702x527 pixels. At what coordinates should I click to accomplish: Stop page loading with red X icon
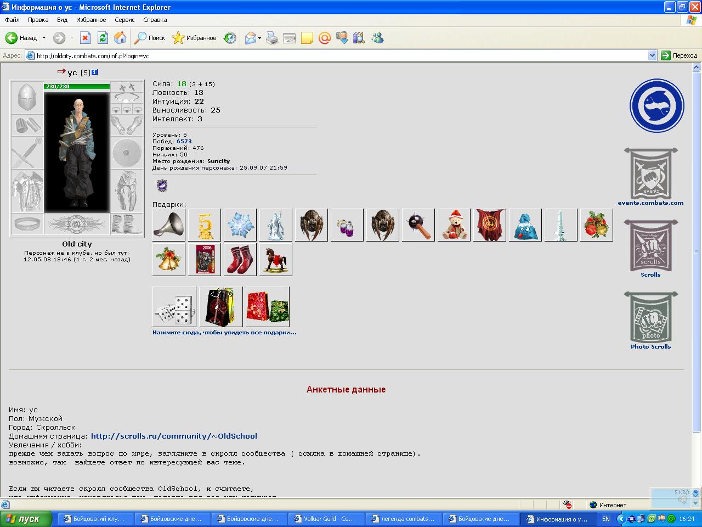(85, 38)
